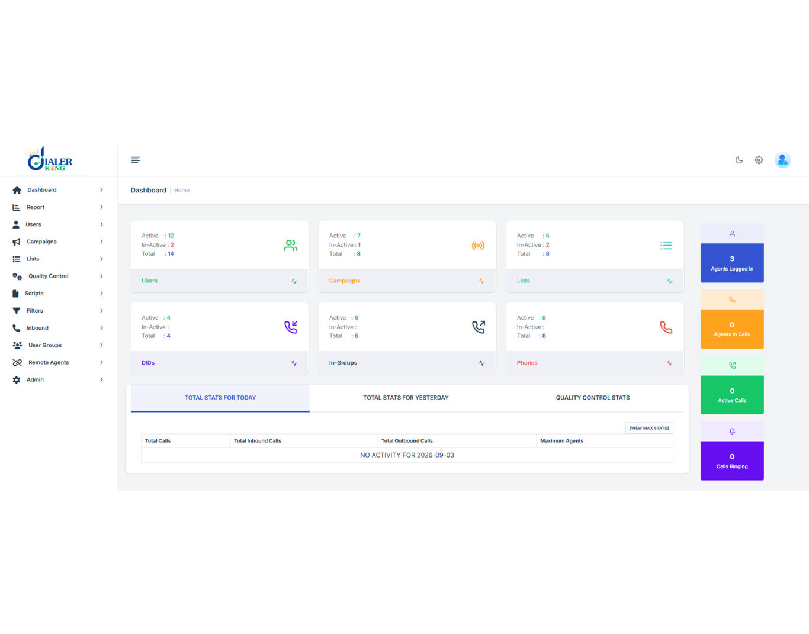Expand the Report sidebar menu chevron
Image resolution: width=809 pixels, height=634 pixels.
coord(101,207)
